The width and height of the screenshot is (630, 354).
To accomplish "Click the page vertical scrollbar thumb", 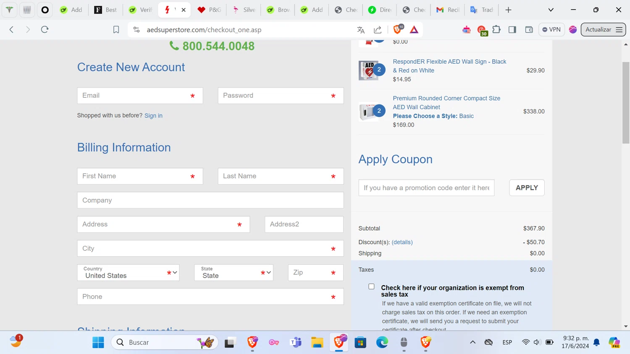I will click(x=626, y=103).
